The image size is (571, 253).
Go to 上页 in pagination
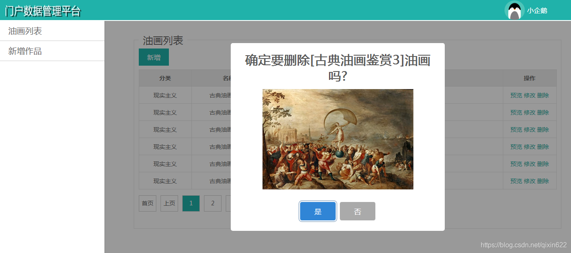click(169, 203)
